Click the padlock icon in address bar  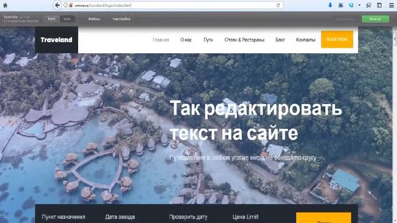tap(71, 5)
